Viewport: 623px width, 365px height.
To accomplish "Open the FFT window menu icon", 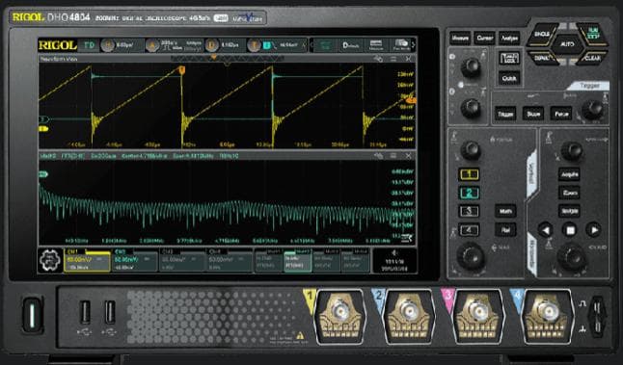I will click(393, 156).
